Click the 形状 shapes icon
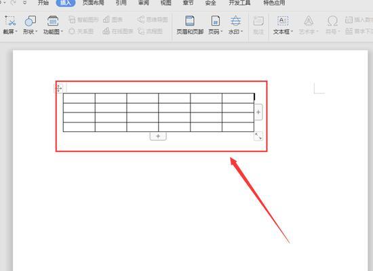 (31, 21)
